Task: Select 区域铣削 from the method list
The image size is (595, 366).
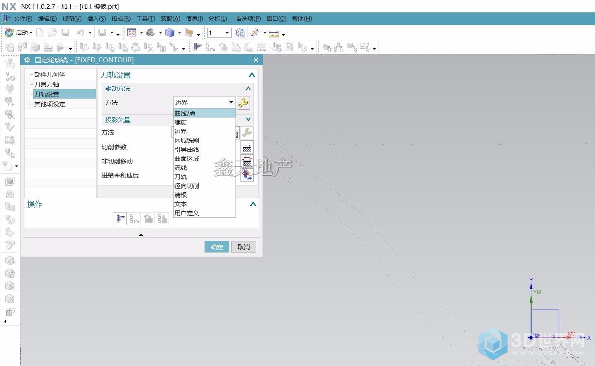Action: pyautogui.click(x=186, y=141)
